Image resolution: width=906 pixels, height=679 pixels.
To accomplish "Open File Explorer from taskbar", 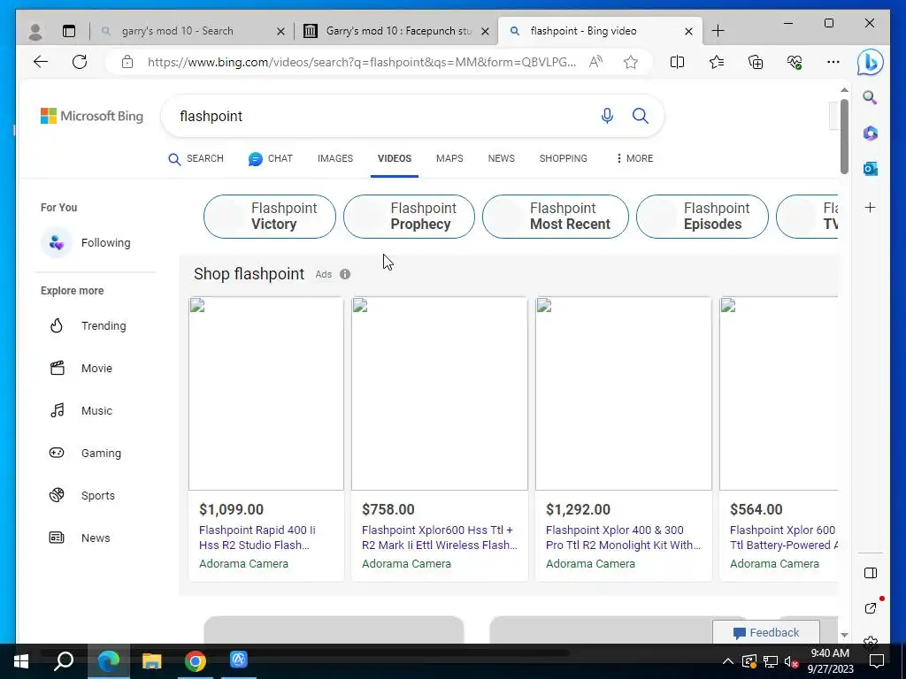I will point(152,660).
